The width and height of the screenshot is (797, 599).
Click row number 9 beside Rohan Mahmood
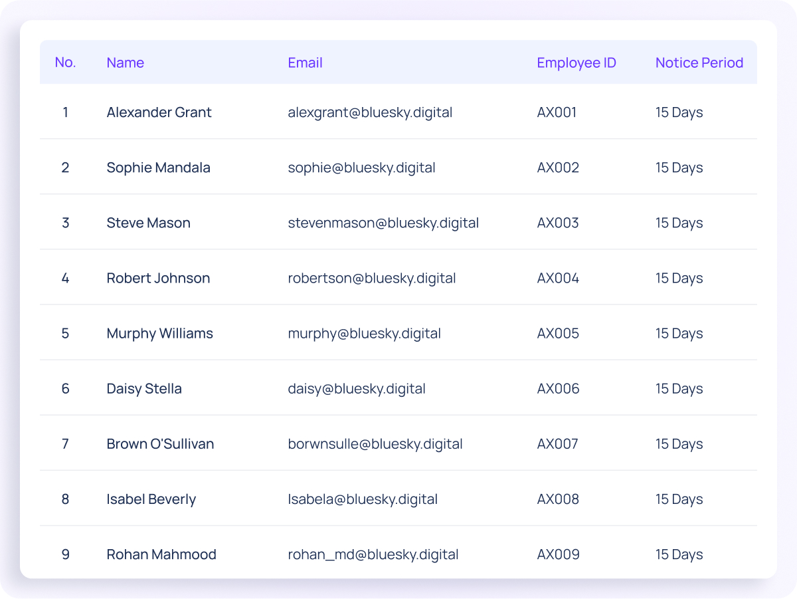click(65, 554)
